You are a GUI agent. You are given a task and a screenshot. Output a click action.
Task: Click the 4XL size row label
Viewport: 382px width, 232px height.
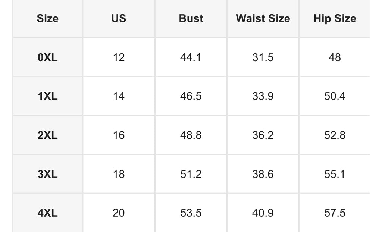click(x=47, y=213)
